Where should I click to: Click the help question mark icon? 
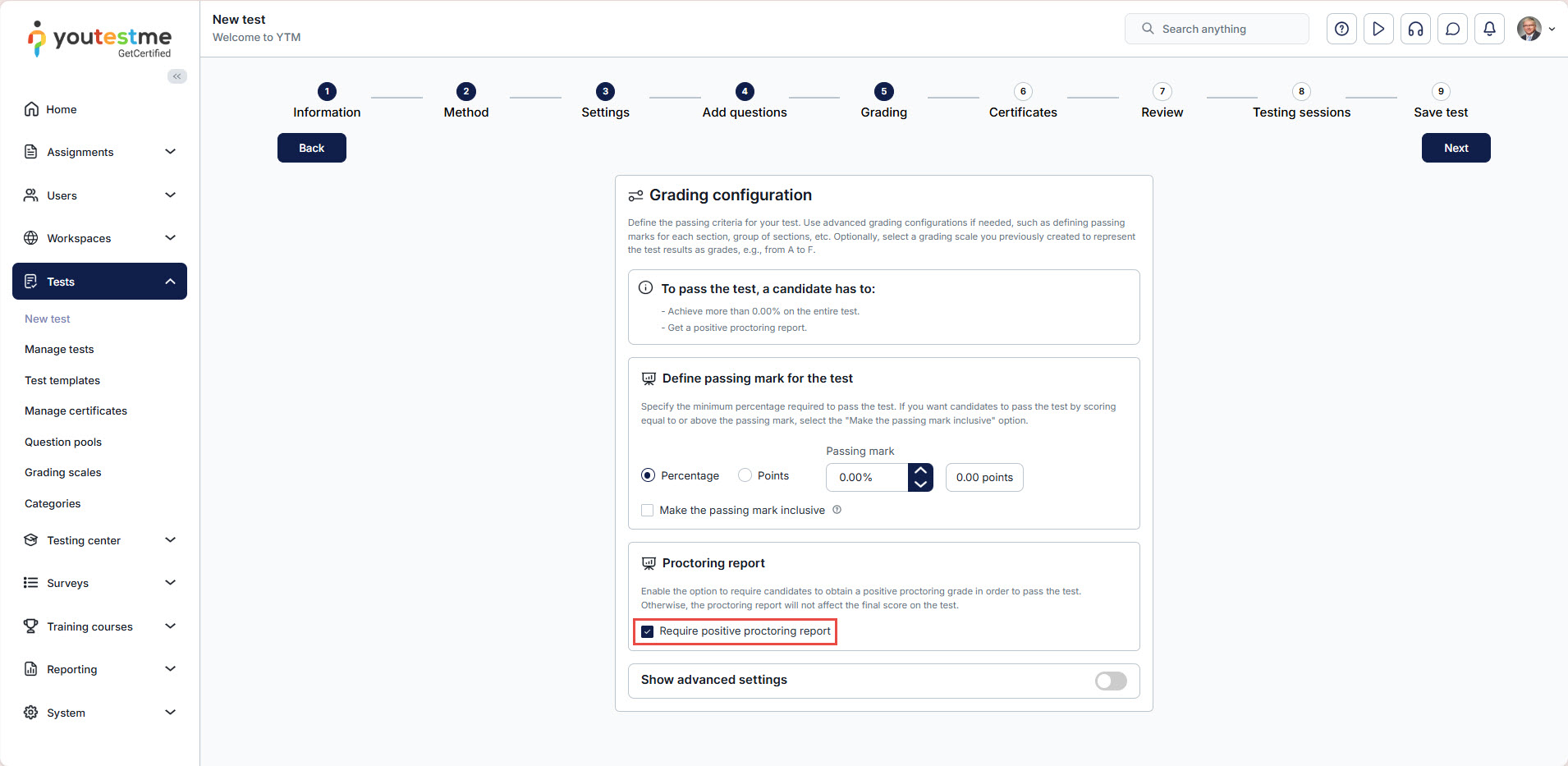[1341, 29]
